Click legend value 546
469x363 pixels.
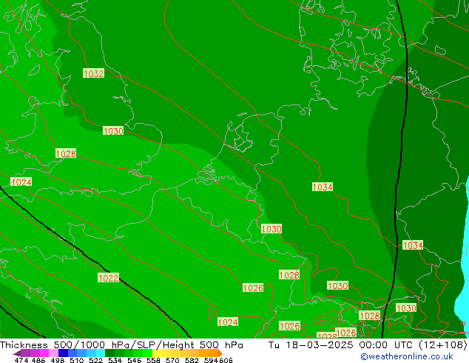134,360
